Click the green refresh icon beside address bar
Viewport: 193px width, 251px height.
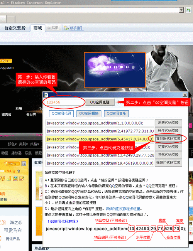[188, 10]
